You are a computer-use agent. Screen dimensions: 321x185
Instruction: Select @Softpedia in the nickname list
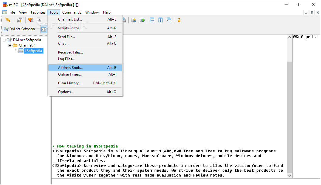[305, 37]
